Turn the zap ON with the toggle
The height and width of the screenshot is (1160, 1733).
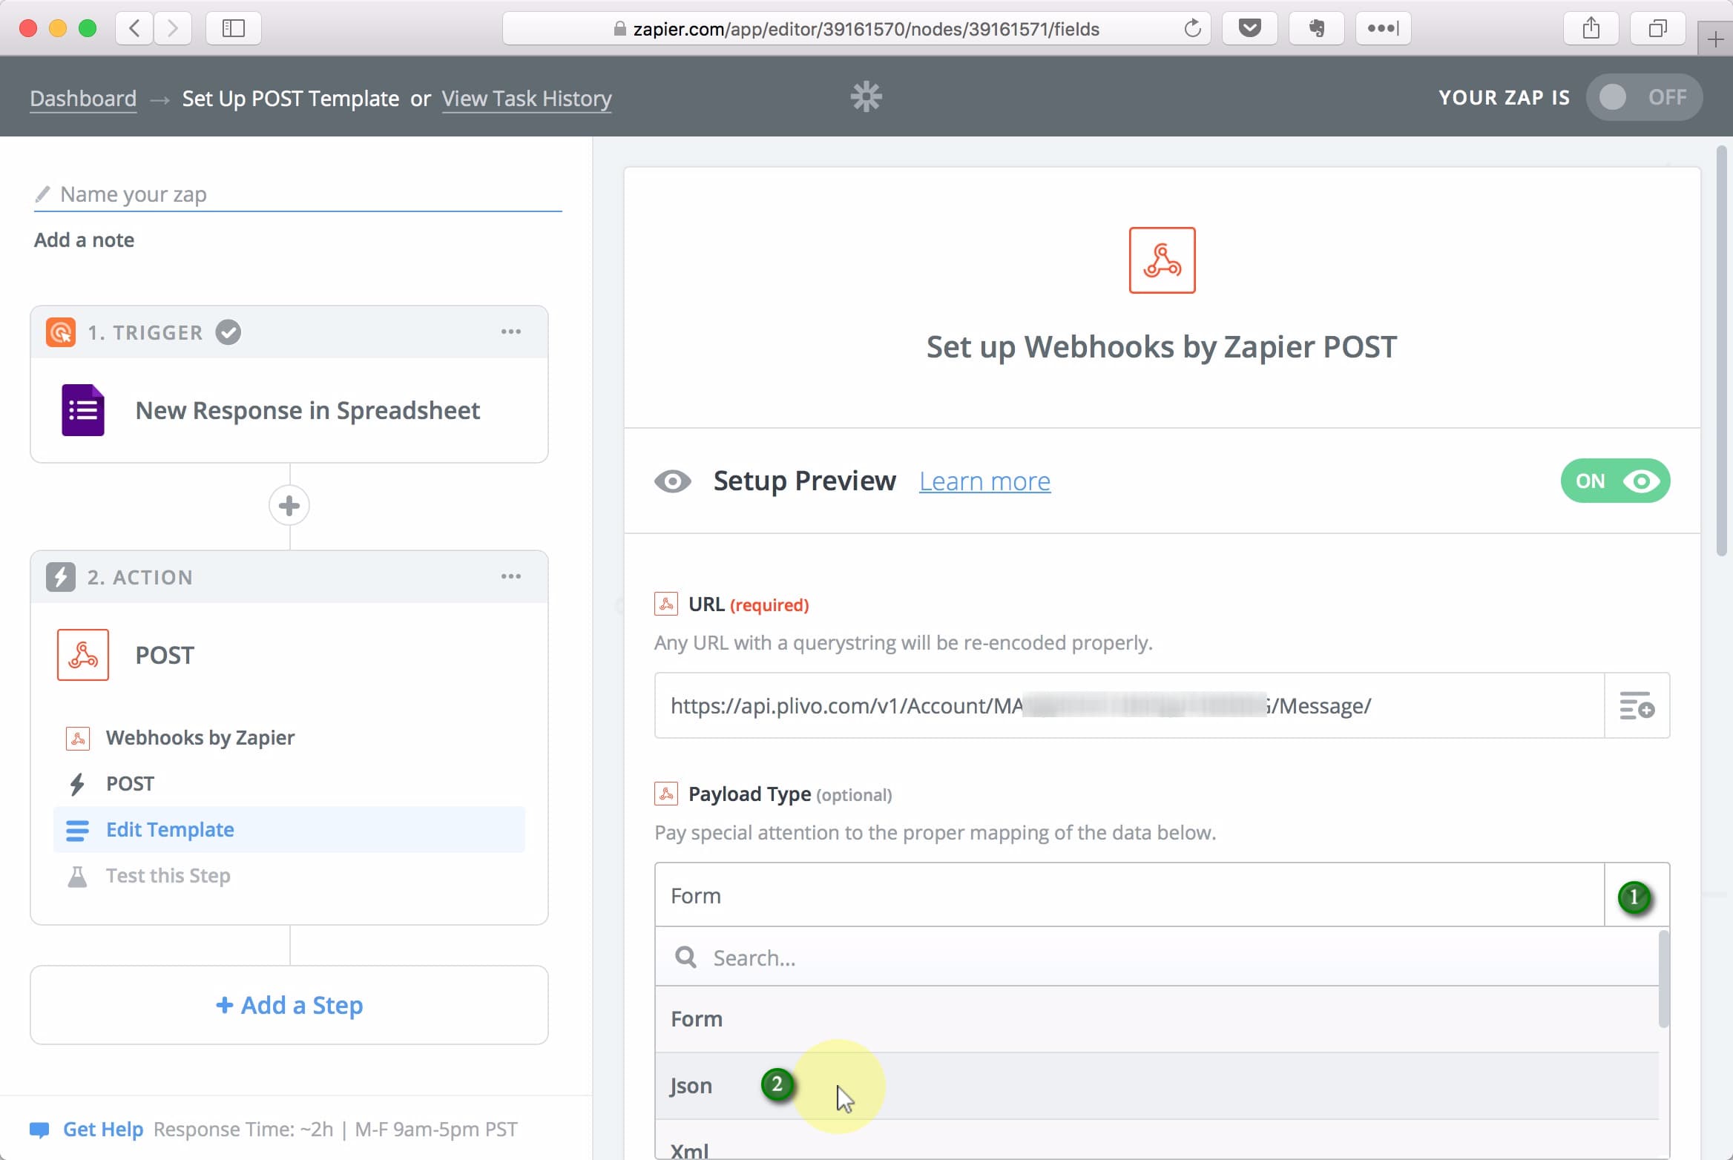1644,97
